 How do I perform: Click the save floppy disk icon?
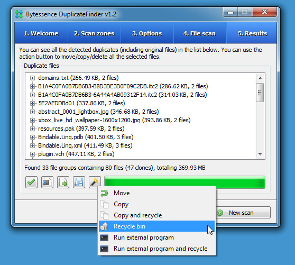click(79, 182)
